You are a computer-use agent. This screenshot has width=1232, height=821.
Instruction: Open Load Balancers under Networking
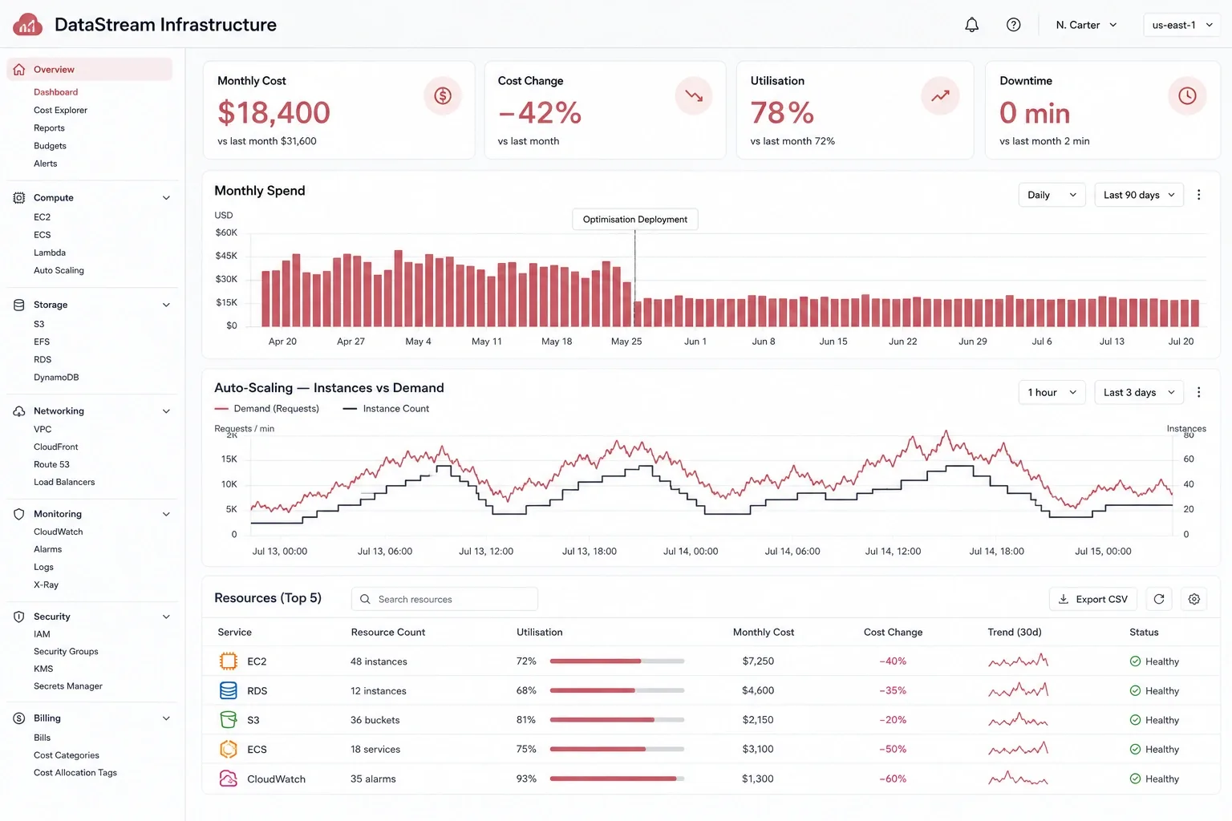[x=64, y=482]
